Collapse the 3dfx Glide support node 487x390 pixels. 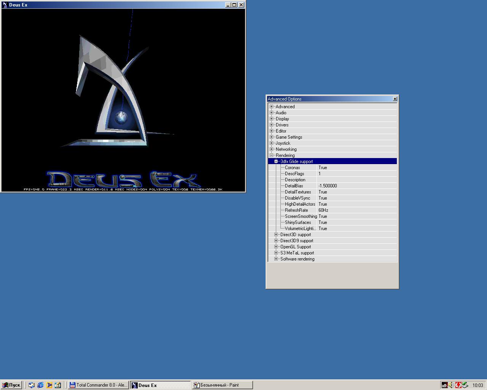(276, 161)
